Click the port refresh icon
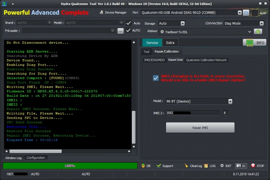This screenshot has height=180, width=270. [x=246, y=13]
